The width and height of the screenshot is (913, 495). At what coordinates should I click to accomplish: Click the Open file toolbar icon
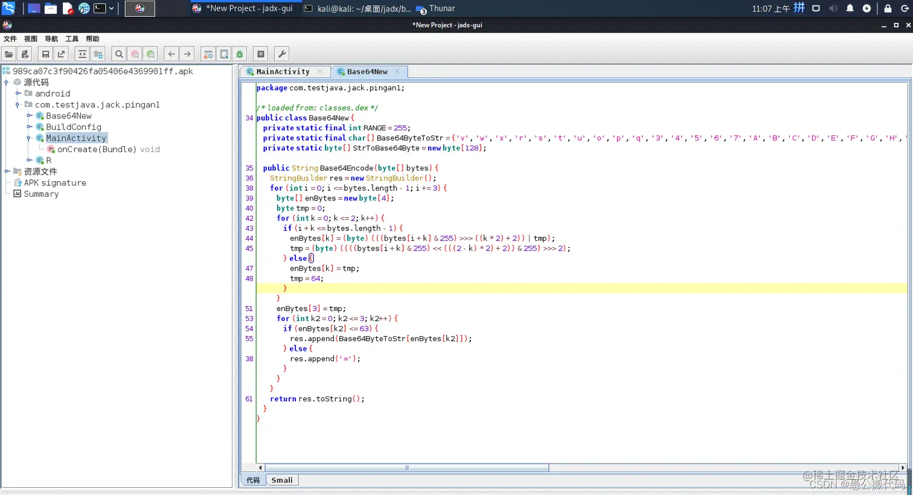[x=9, y=54]
